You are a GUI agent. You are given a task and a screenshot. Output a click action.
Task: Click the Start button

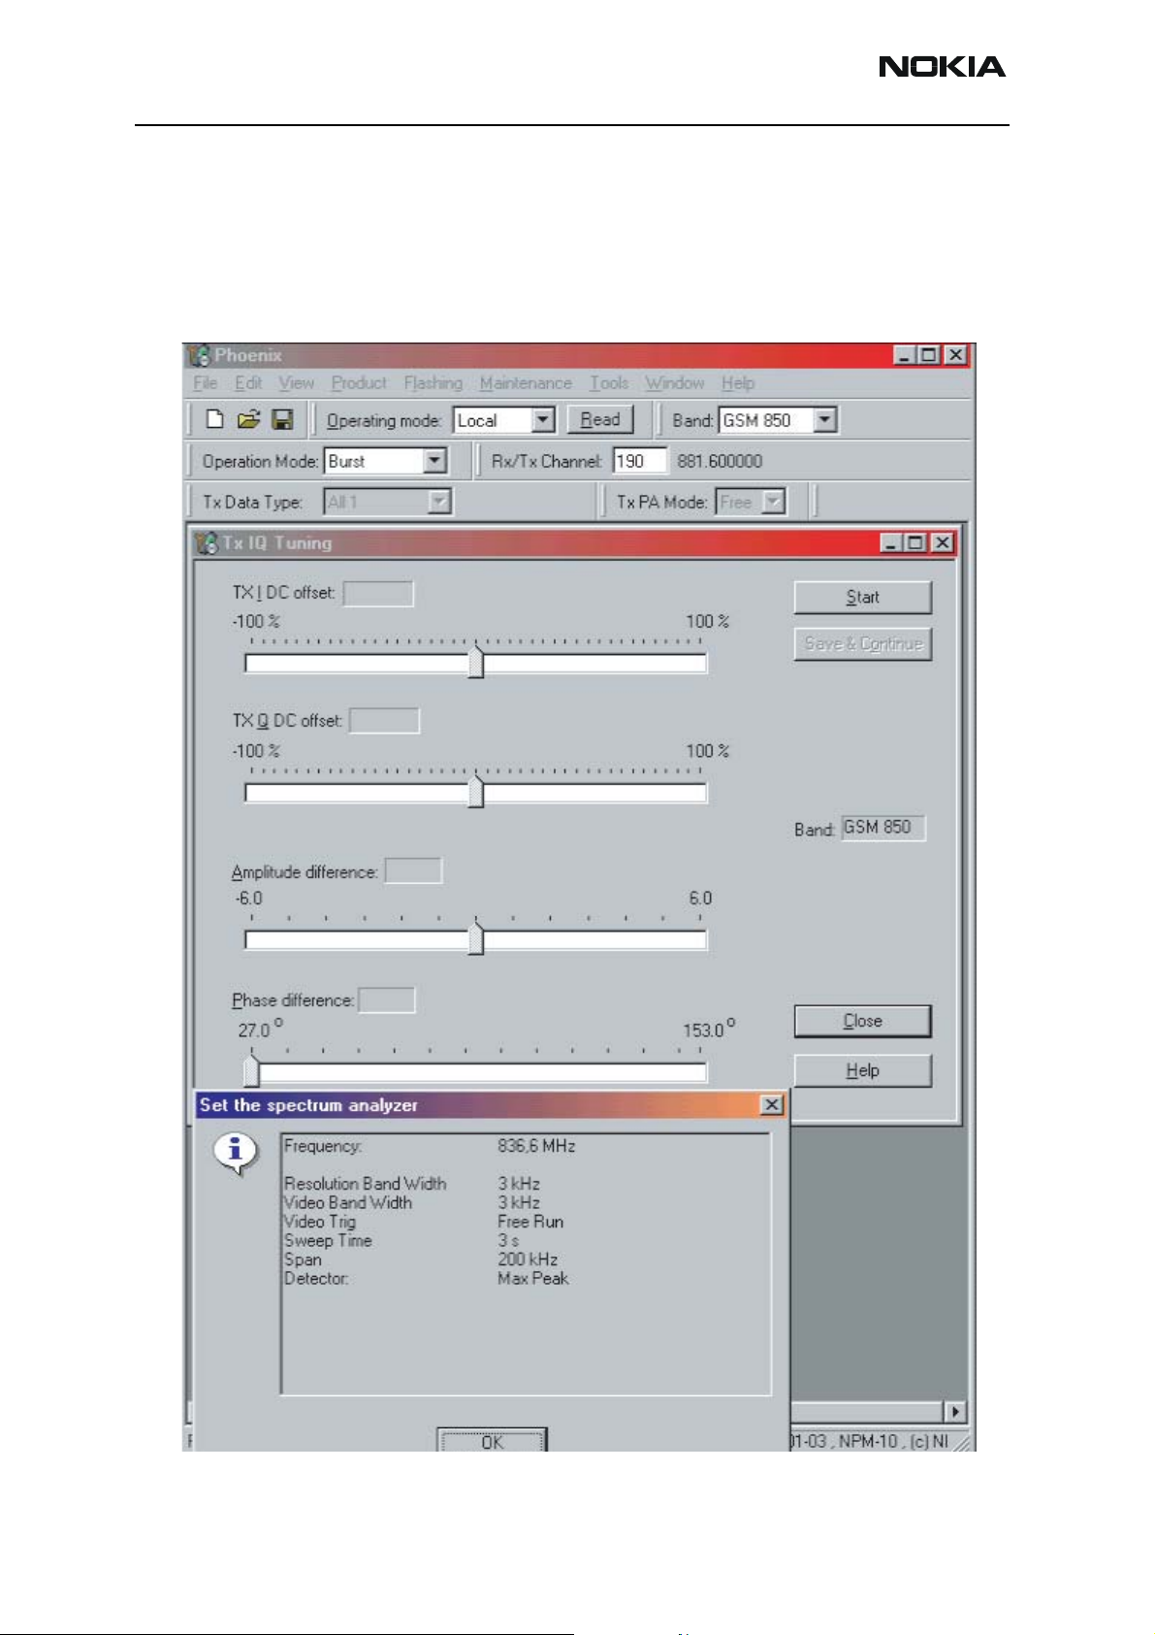[863, 598]
